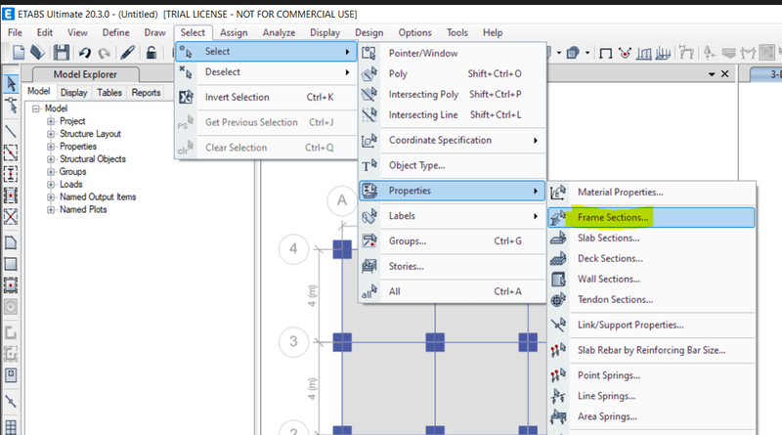
Task: Choose Clear Selection menu entry
Action: tap(266, 148)
